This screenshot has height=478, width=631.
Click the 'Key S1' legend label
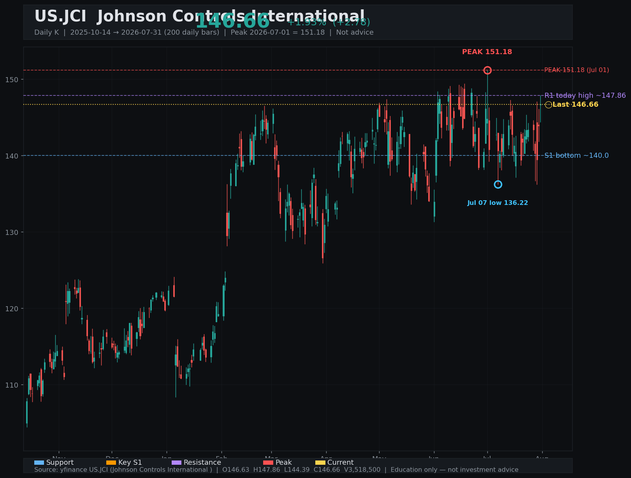130,462
